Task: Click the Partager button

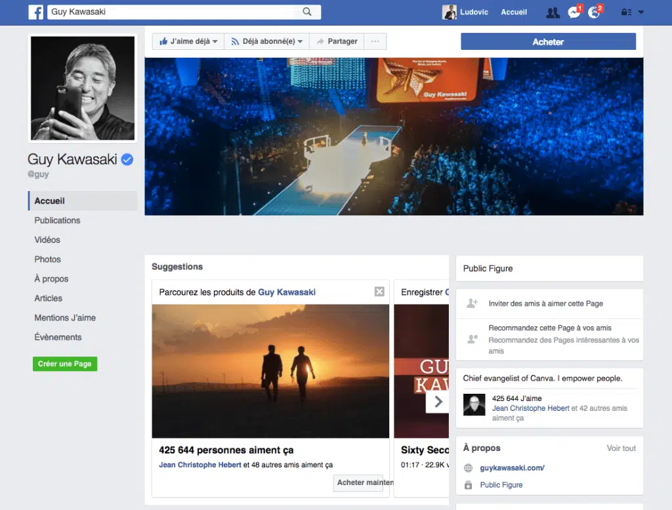Action: coord(337,41)
